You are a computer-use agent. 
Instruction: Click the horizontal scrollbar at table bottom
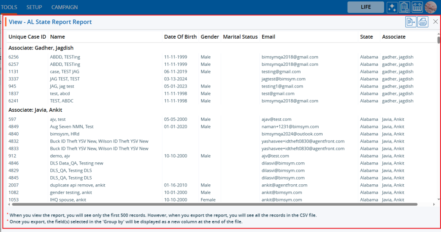click(x=211, y=205)
